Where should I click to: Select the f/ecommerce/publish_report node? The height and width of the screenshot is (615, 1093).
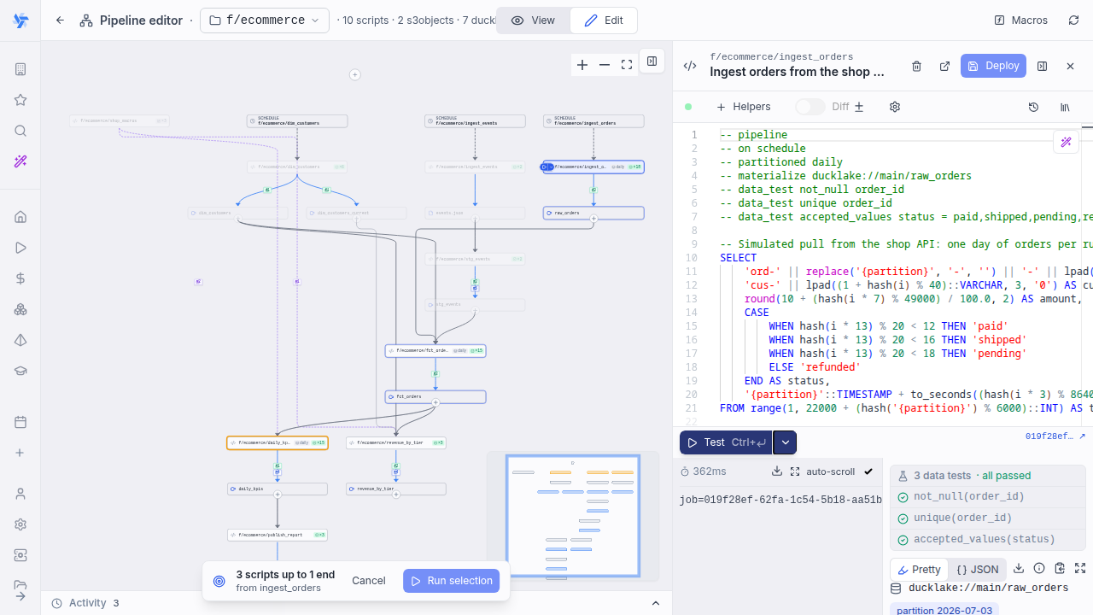pos(278,535)
